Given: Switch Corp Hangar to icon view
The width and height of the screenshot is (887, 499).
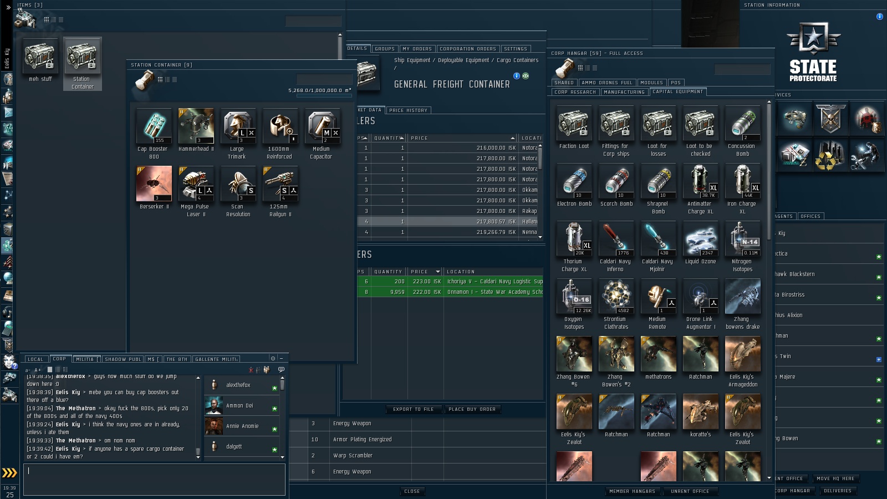Looking at the screenshot, I should (580, 68).
